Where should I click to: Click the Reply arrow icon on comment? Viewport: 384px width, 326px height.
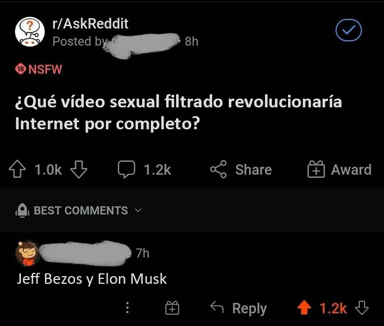click(x=217, y=307)
